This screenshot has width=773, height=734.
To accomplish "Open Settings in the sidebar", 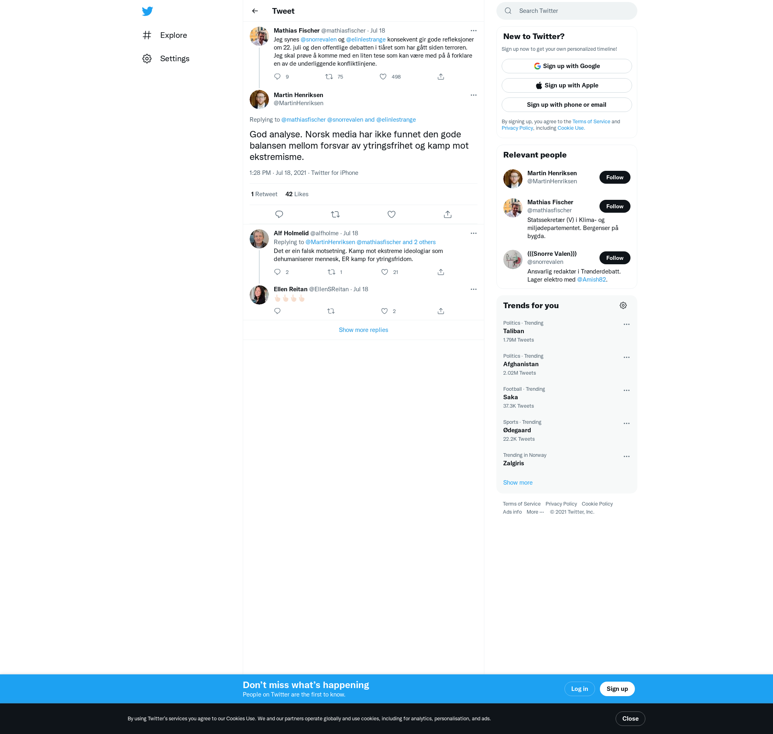I will pyautogui.click(x=174, y=58).
